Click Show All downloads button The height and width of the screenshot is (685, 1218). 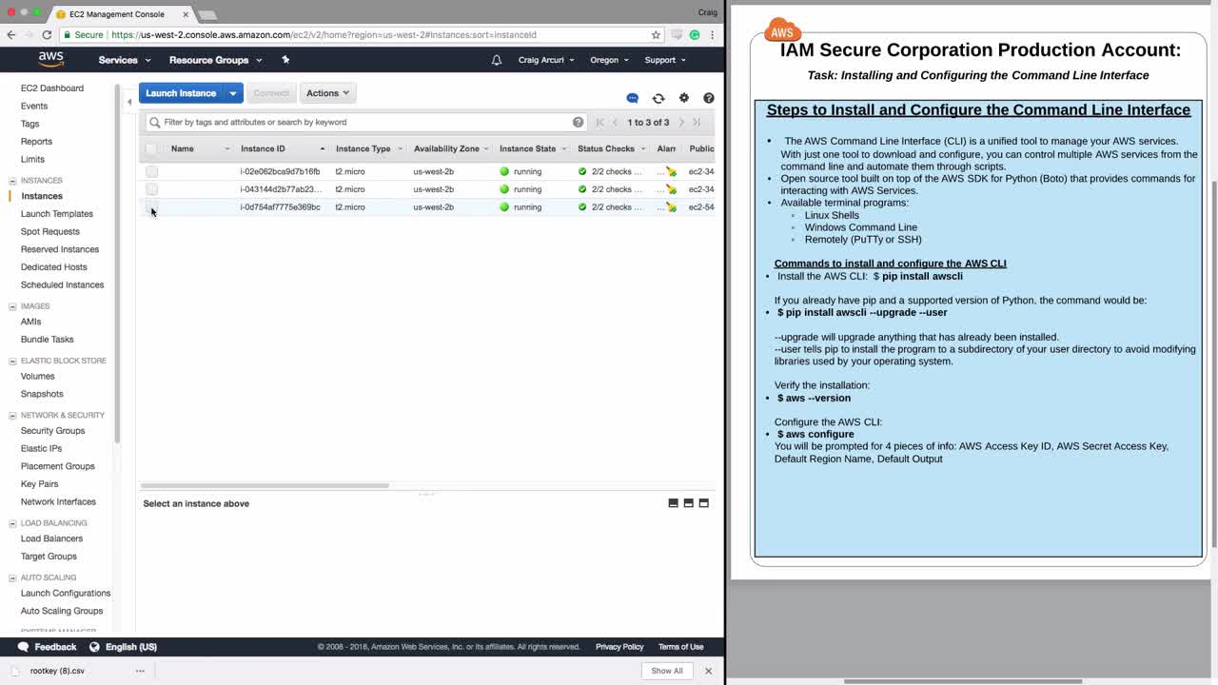pos(667,671)
